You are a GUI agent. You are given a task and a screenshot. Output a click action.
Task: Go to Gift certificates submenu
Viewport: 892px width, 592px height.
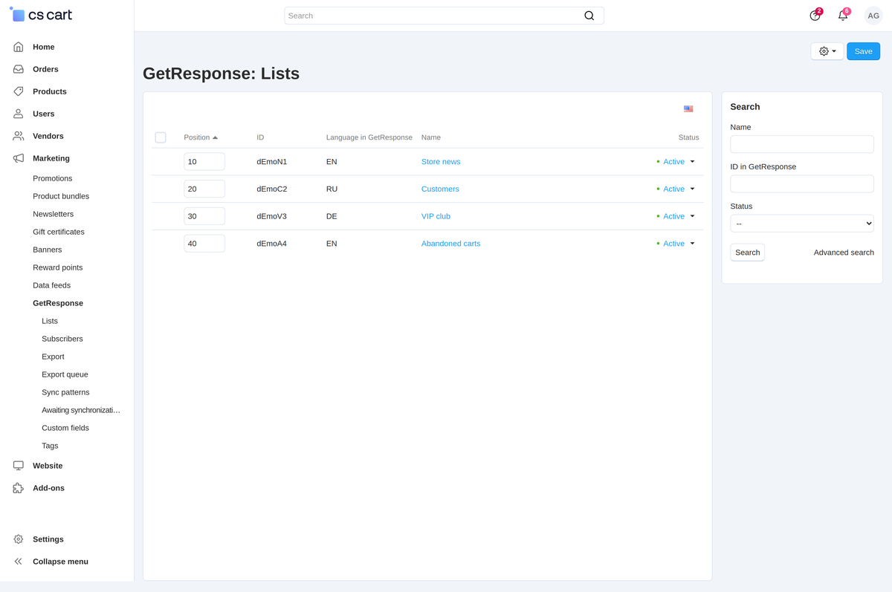tap(59, 232)
